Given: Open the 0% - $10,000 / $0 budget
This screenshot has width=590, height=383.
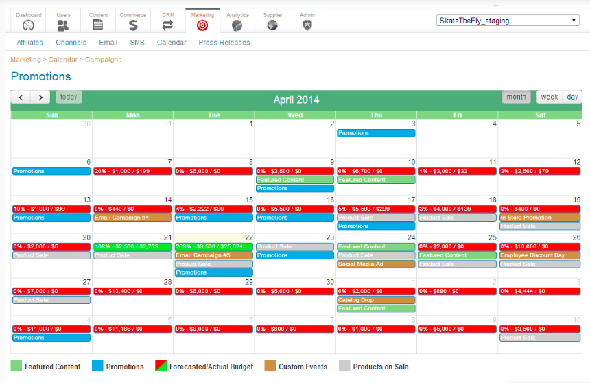Looking at the screenshot, I should click(x=540, y=246).
